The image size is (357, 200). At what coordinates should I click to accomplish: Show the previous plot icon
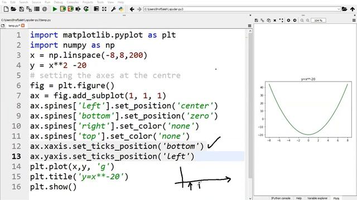(288, 21)
